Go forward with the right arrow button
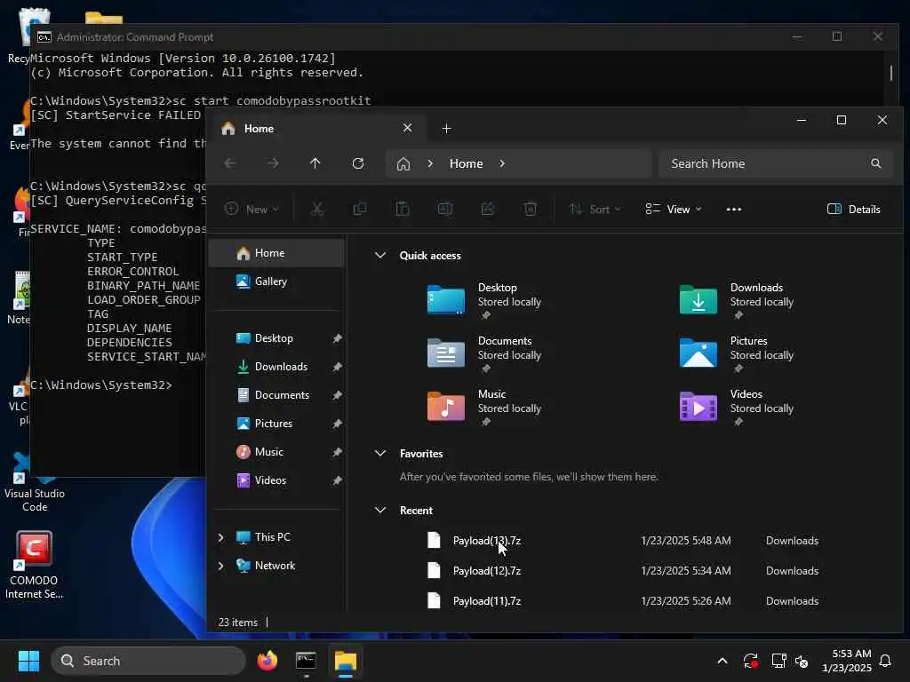The height and width of the screenshot is (682, 910). [x=273, y=163]
